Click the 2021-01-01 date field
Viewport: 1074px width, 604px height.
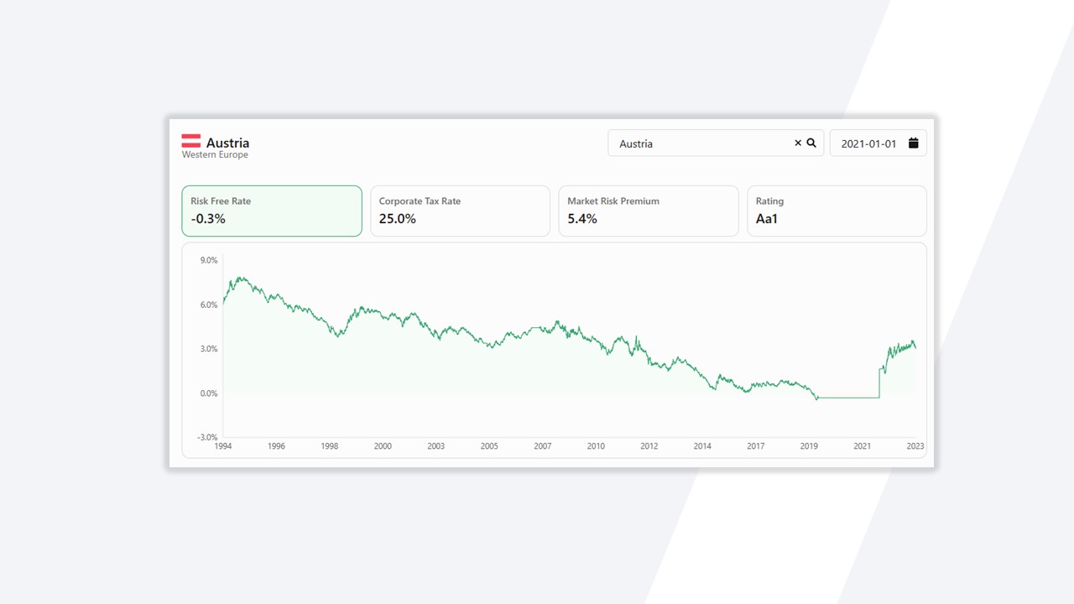868,143
